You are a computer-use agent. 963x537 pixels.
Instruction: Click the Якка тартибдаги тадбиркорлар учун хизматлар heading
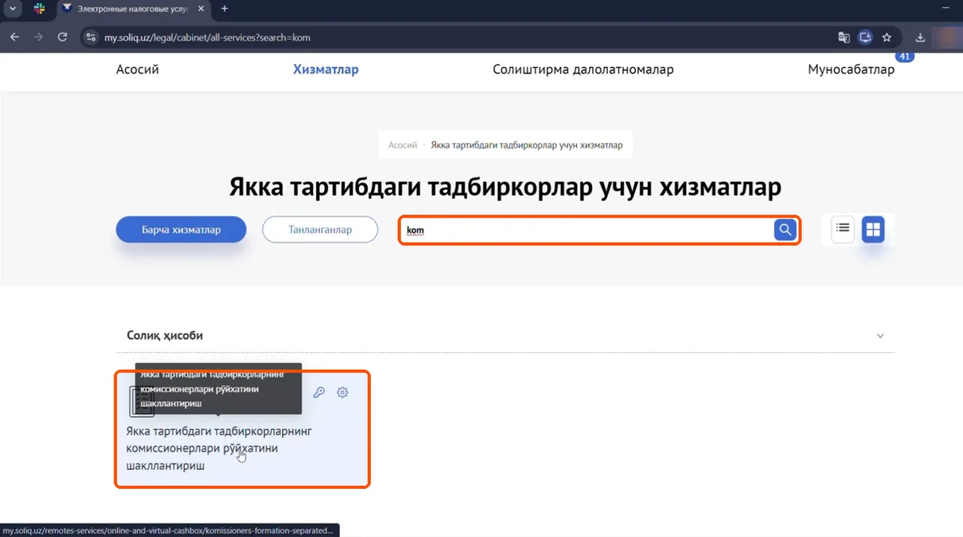click(x=506, y=187)
